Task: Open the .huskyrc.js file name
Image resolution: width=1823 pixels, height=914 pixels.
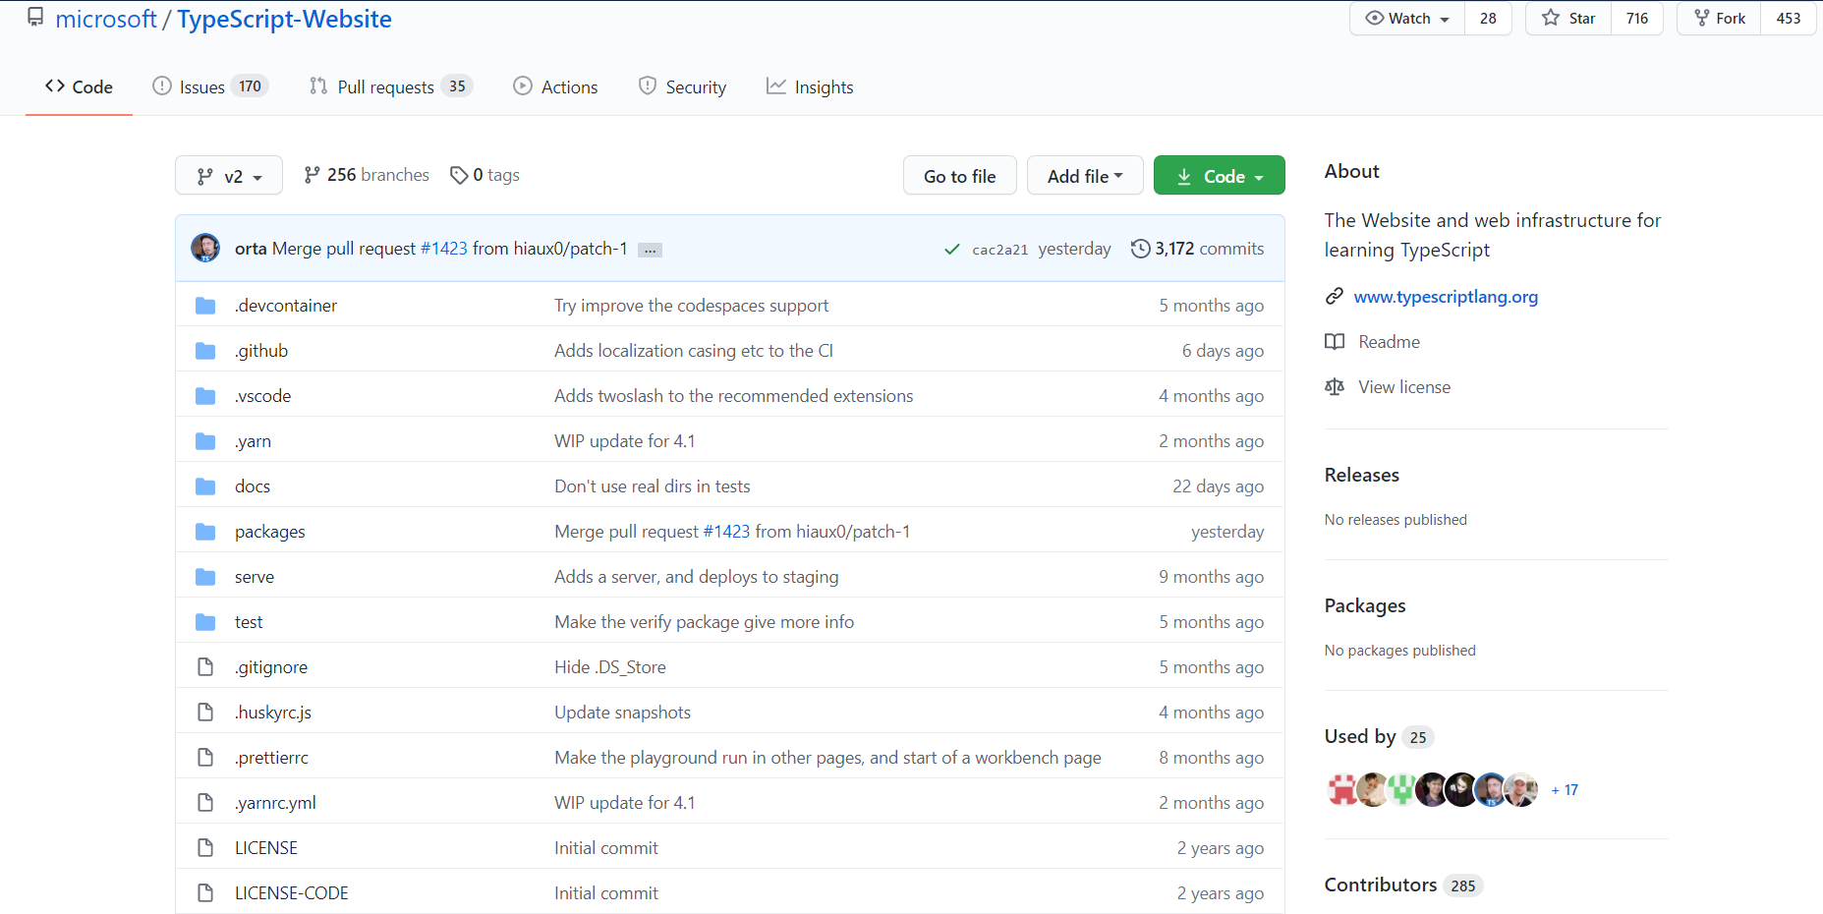Action: coord(273,713)
